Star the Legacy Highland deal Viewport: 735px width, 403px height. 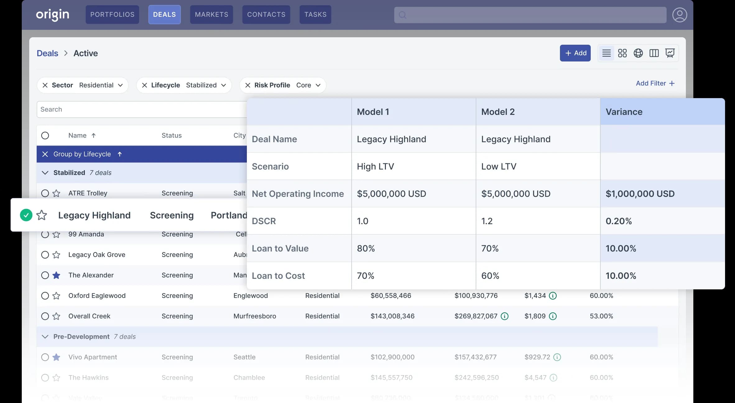click(42, 215)
